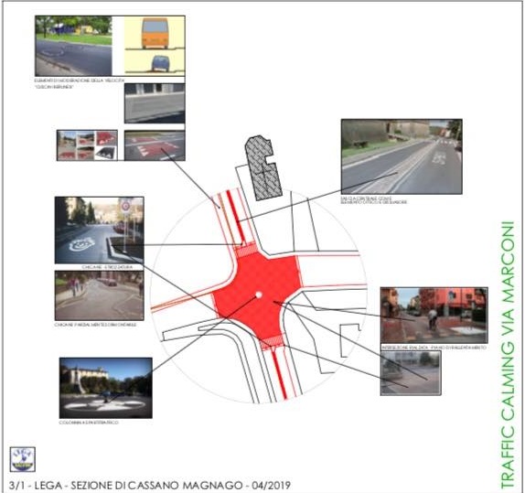Open the speed cushion road photo with grass
This screenshot has width=525, height=493.
click(73, 46)
